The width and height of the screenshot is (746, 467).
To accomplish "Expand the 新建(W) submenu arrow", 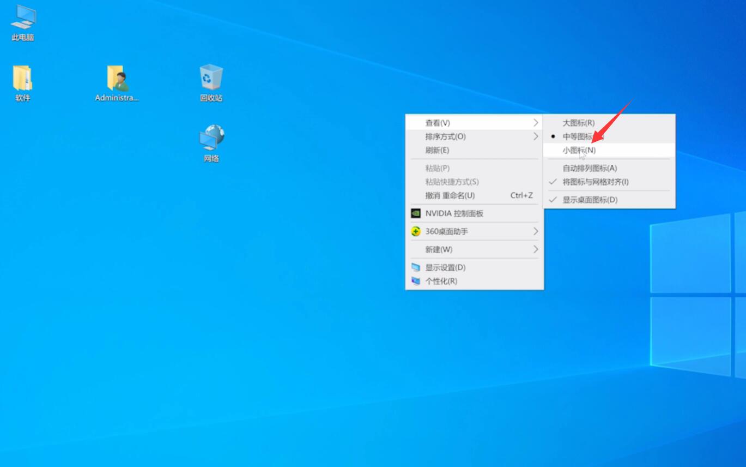I will point(536,249).
